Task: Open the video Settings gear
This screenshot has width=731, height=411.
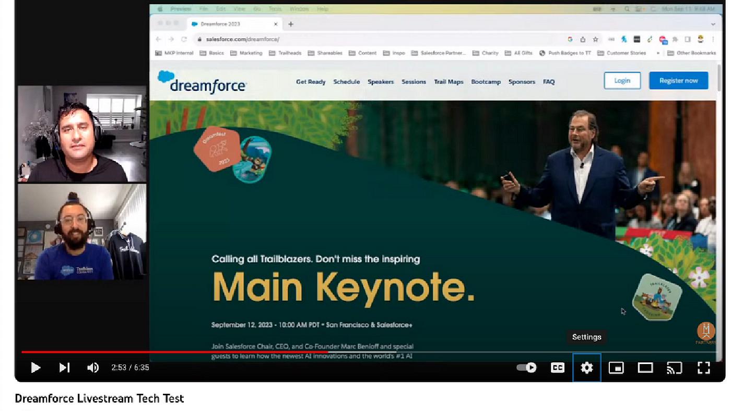Action: coord(586,368)
